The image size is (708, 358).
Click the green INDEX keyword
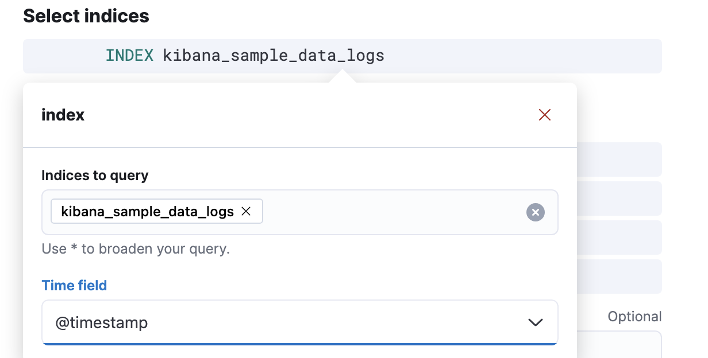pos(129,56)
